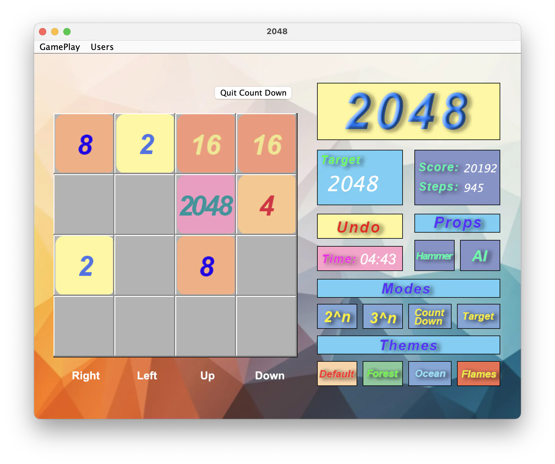Viewport: 555px width, 464px height.
Task: Click the Quit Count Down button
Action: click(x=253, y=93)
